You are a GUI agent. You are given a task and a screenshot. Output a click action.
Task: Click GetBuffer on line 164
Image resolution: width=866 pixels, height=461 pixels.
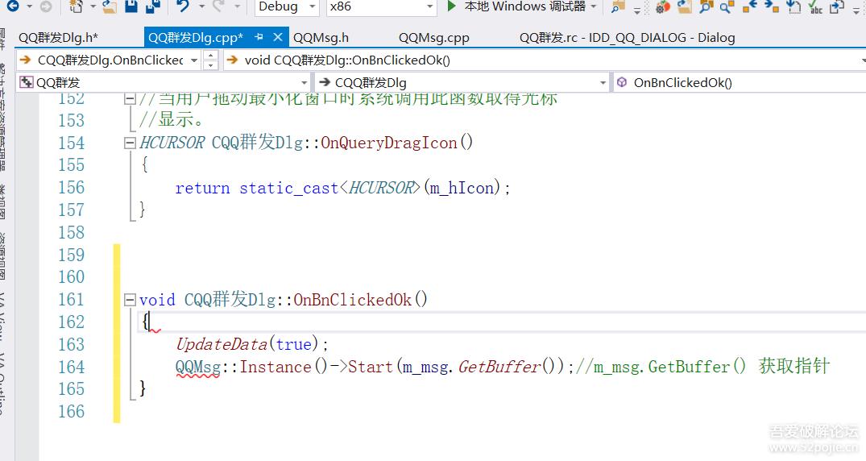point(499,367)
